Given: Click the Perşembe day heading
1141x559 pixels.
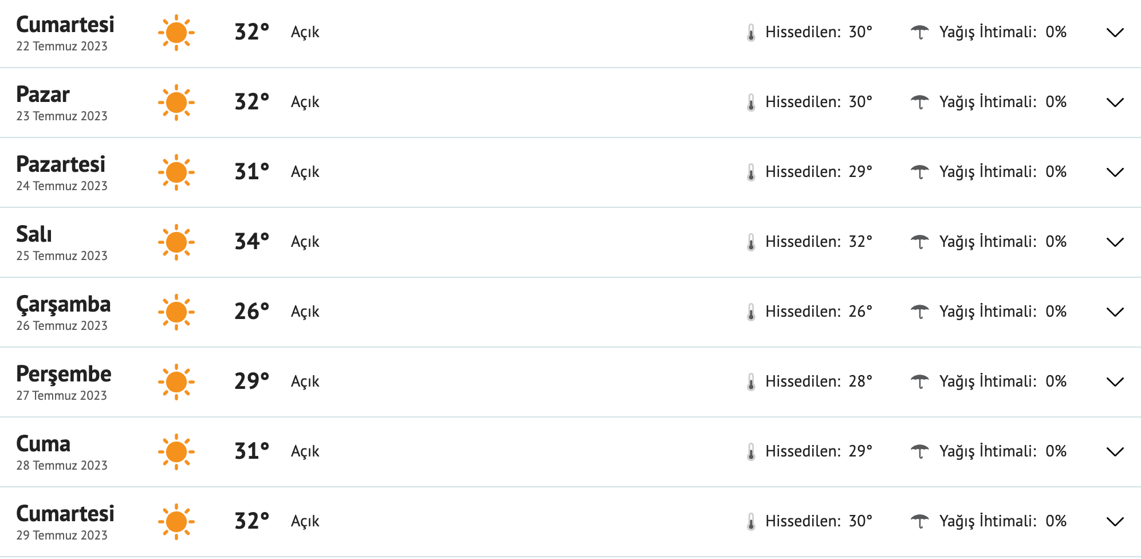Looking at the screenshot, I should [64, 374].
